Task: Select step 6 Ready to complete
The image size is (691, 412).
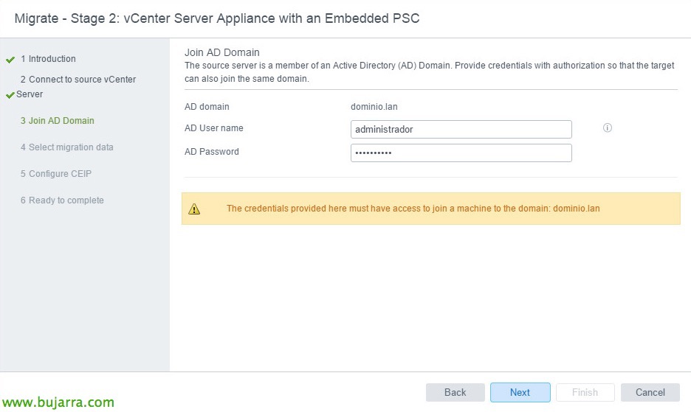Action: click(62, 200)
